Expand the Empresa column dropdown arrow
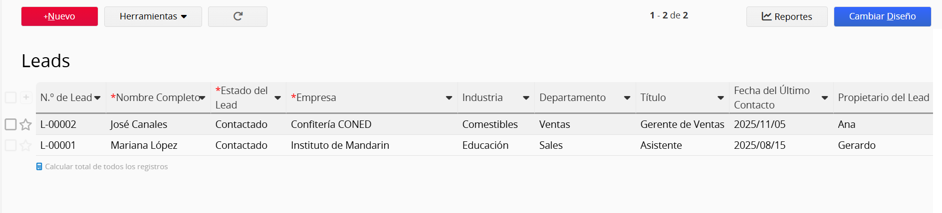 pos(449,98)
